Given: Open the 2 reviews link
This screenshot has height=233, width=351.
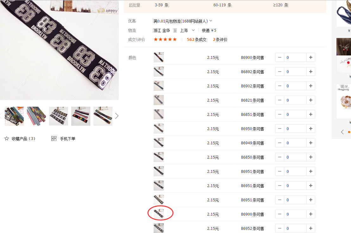Looking at the screenshot, I should coord(220,40).
